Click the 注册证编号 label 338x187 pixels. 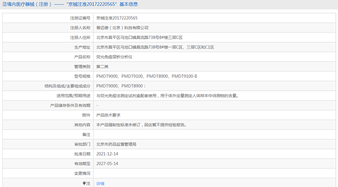coord(80,18)
